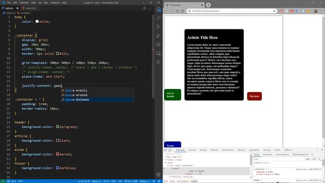Click the Port 5500 Live Server status item

(x=131, y=181)
